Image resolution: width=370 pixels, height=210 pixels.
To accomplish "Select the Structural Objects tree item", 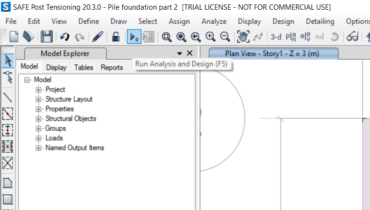I will pyautogui.click(x=71, y=119).
